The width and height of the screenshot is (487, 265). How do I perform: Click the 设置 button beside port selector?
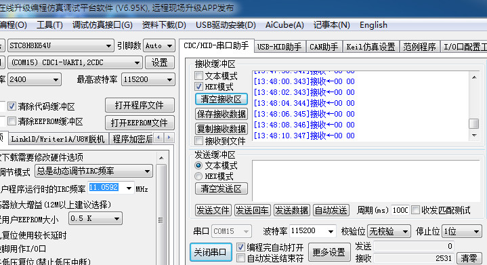click(x=160, y=62)
